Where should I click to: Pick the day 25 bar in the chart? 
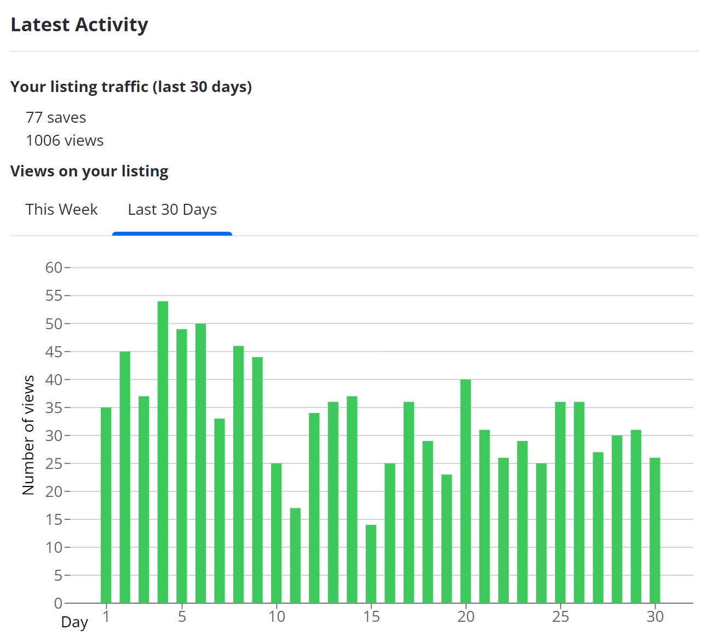560,502
